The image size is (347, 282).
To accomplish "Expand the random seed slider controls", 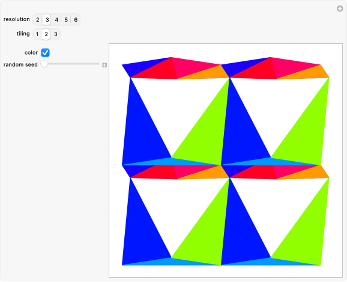I will (x=104, y=65).
